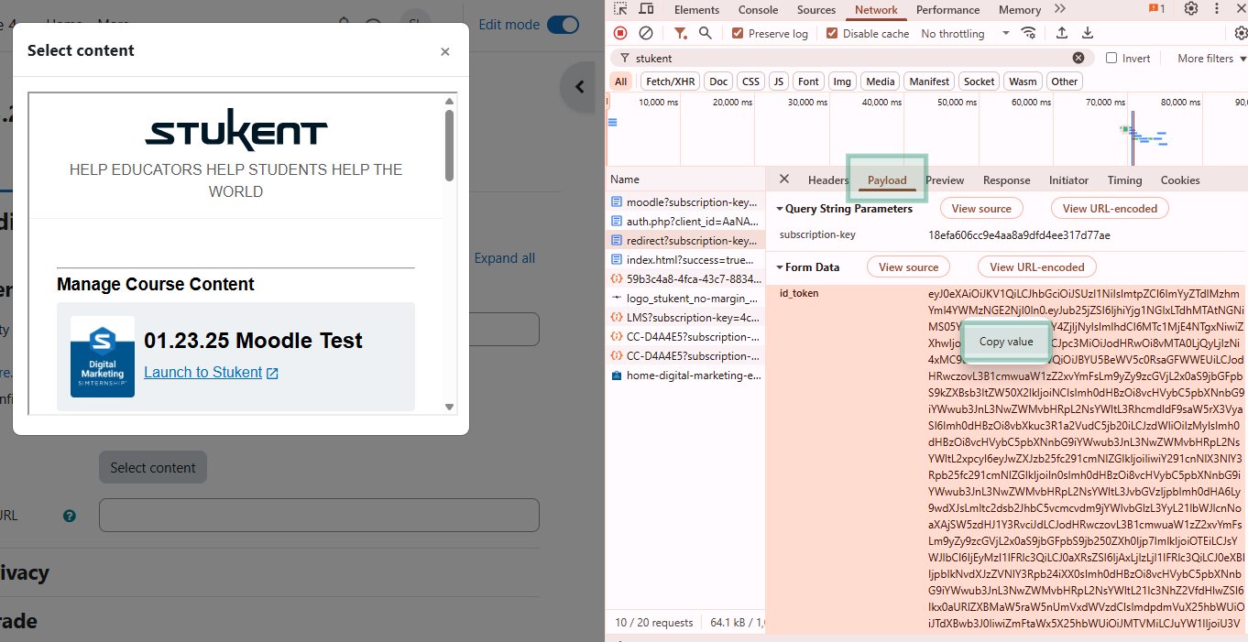1248x642 pixels.
Task: Toggle the Disable cache checkbox
Action: pyautogui.click(x=832, y=33)
